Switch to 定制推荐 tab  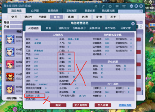[72, 11]
